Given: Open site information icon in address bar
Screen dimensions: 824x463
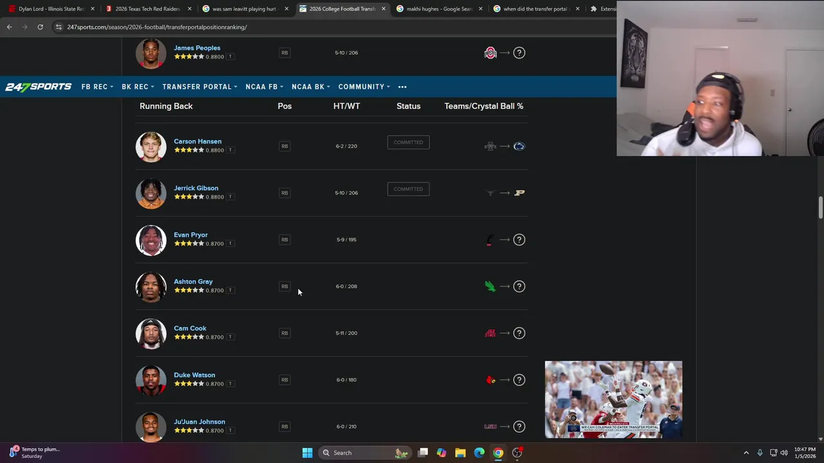Looking at the screenshot, I should coord(59,27).
